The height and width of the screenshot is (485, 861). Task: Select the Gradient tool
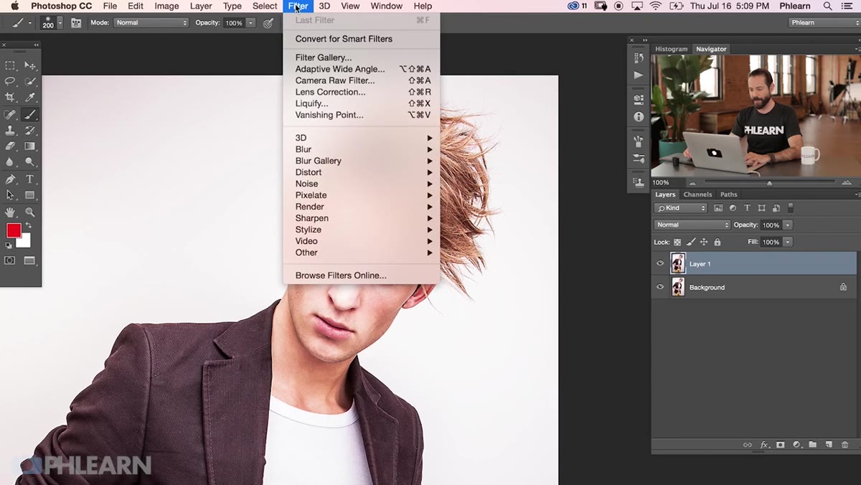pyautogui.click(x=30, y=146)
